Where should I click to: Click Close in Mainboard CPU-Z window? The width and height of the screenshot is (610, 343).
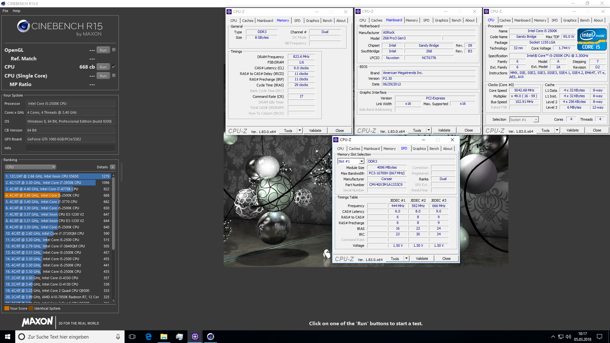click(x=469, y=130)
